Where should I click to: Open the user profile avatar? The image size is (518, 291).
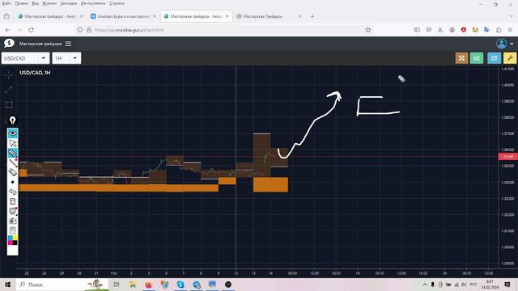tap(501, 44)
